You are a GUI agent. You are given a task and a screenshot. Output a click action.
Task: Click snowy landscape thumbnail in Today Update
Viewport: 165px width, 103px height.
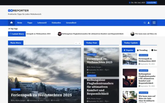coord(130,59)
